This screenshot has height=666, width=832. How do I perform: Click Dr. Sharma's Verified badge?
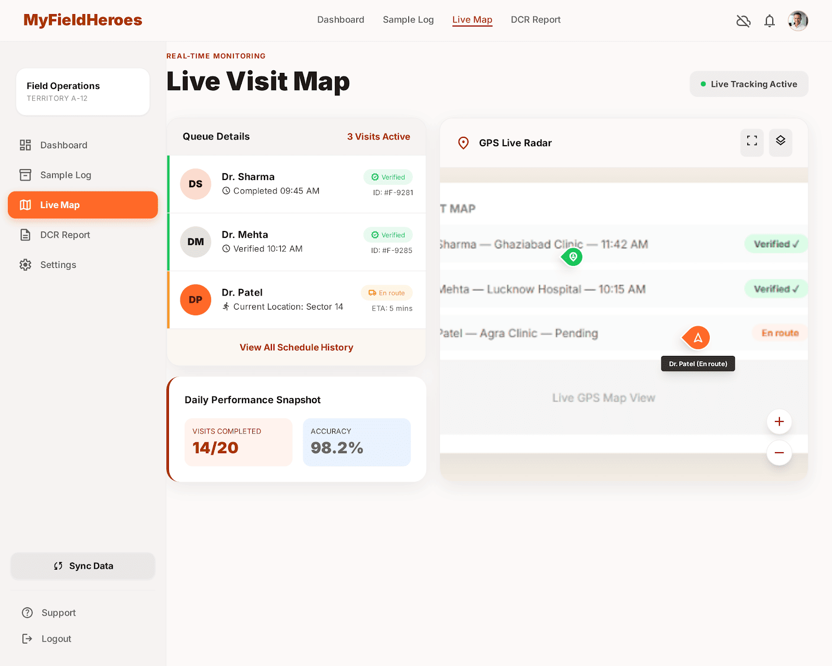388,177
